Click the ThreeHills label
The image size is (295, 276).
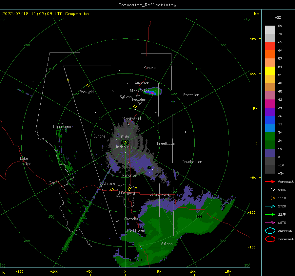point(165,143)
